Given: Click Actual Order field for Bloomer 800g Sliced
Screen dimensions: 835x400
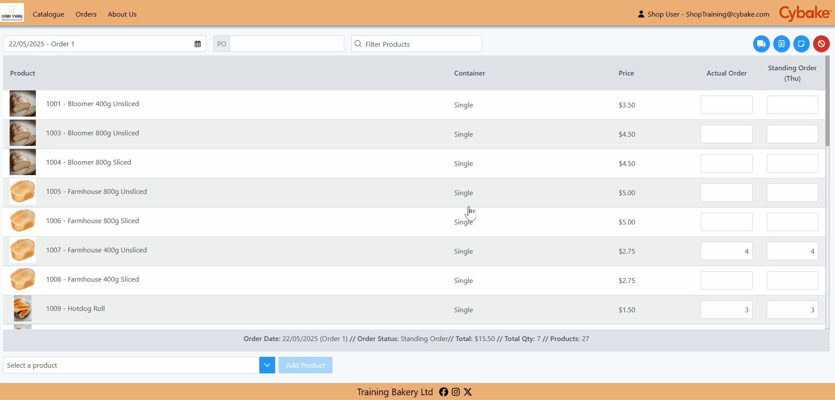Looking at the screenshot, I should coord(727,163).
